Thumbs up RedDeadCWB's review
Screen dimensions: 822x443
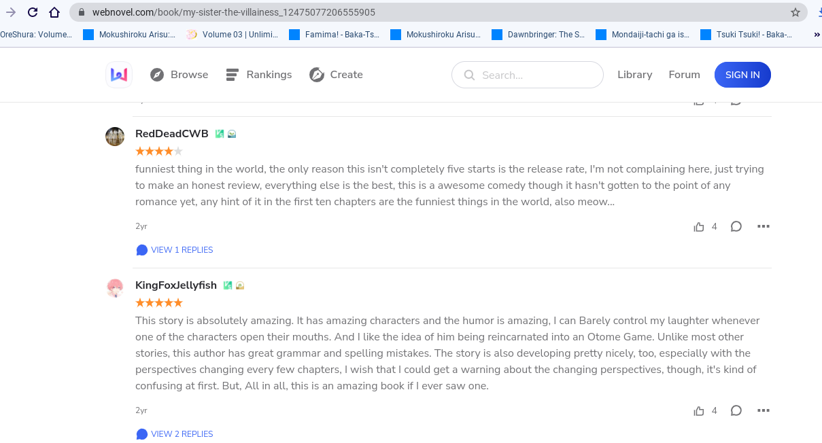click(x=699, y=226)
